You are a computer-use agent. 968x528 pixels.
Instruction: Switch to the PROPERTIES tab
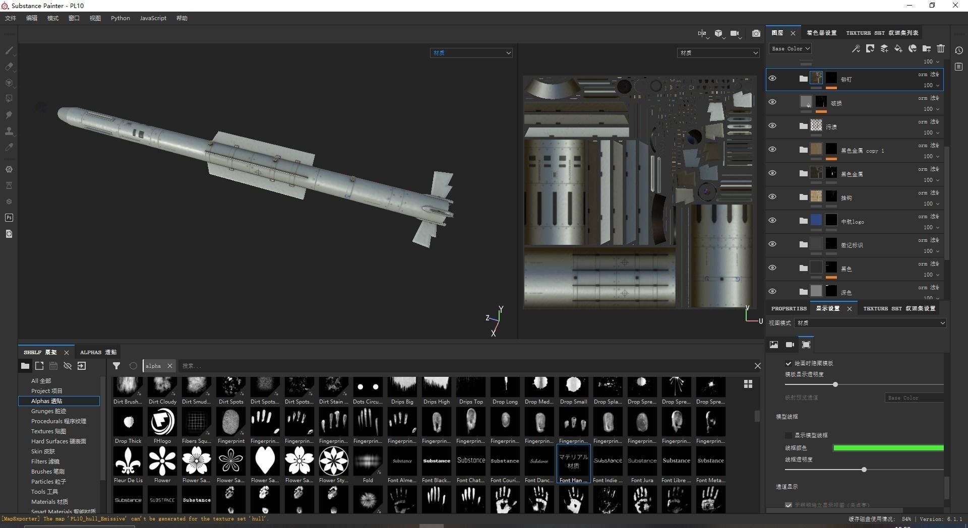click(x=789, y=308)
